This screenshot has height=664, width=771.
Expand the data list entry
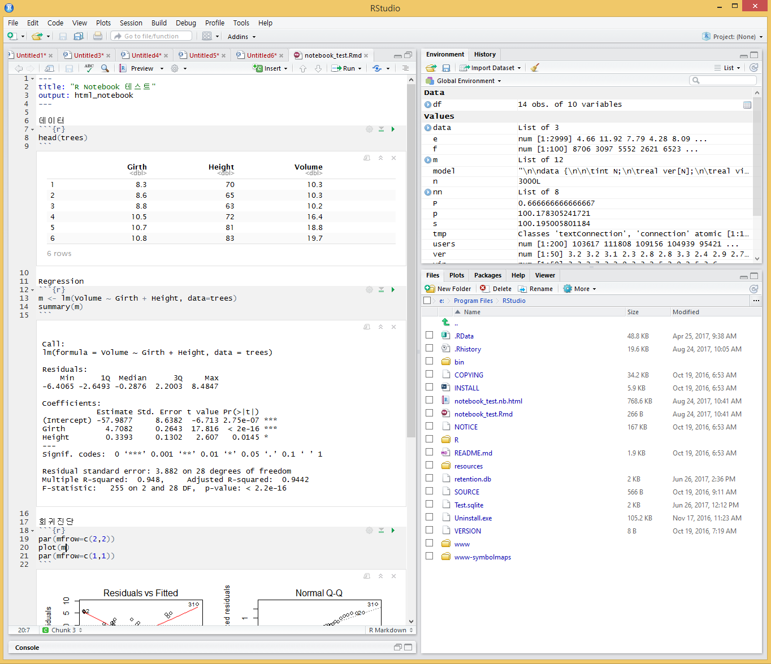[428, 128]
